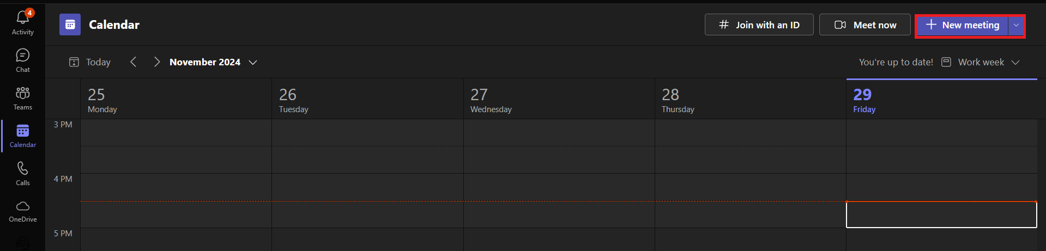This screenshot has height=251, width=1046.
Task: Click Join with an ID
Action: pos(759,25)
